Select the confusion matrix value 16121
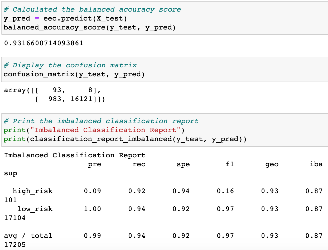 tap(81, 99)
